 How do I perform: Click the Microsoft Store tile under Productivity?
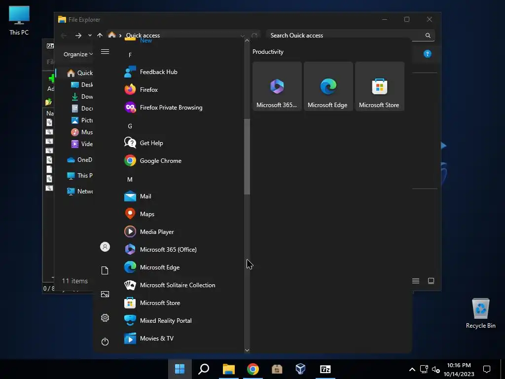click(x=379, y=86)
